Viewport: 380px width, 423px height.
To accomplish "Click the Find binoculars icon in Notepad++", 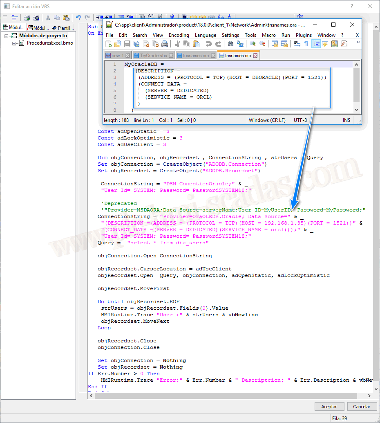I will pyautogui.click(x=230, y=44).
